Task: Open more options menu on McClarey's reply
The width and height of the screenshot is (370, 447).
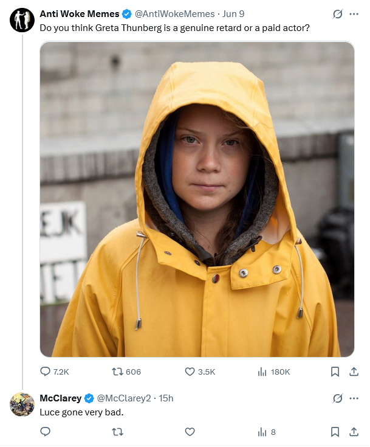Action: coord(354,398)
